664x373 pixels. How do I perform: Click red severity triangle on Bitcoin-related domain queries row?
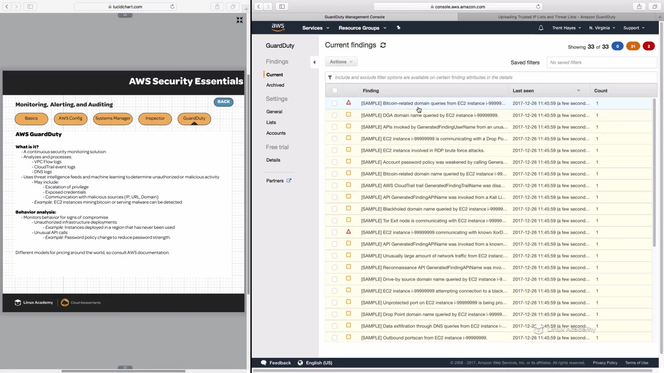[x=349, y=103]
